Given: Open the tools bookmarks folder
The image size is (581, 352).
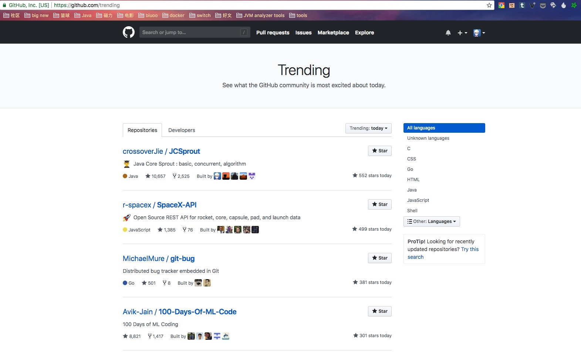Looking at the screenshot, I should tap(298, 16).
